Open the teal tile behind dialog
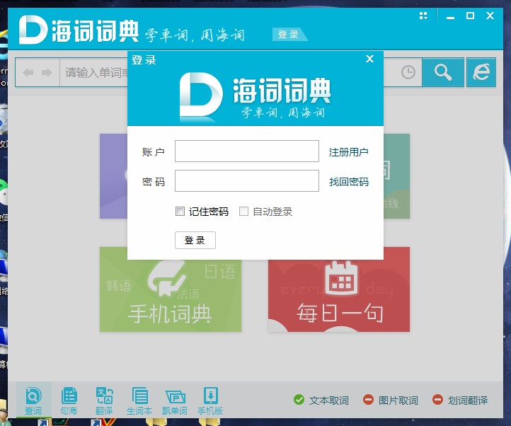The width and height of the screenshot is (511, 426). 396,176
